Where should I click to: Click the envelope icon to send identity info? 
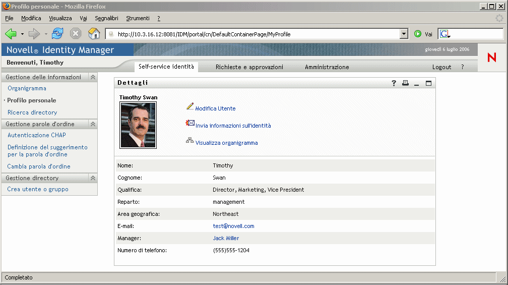[x=190, y=123]
